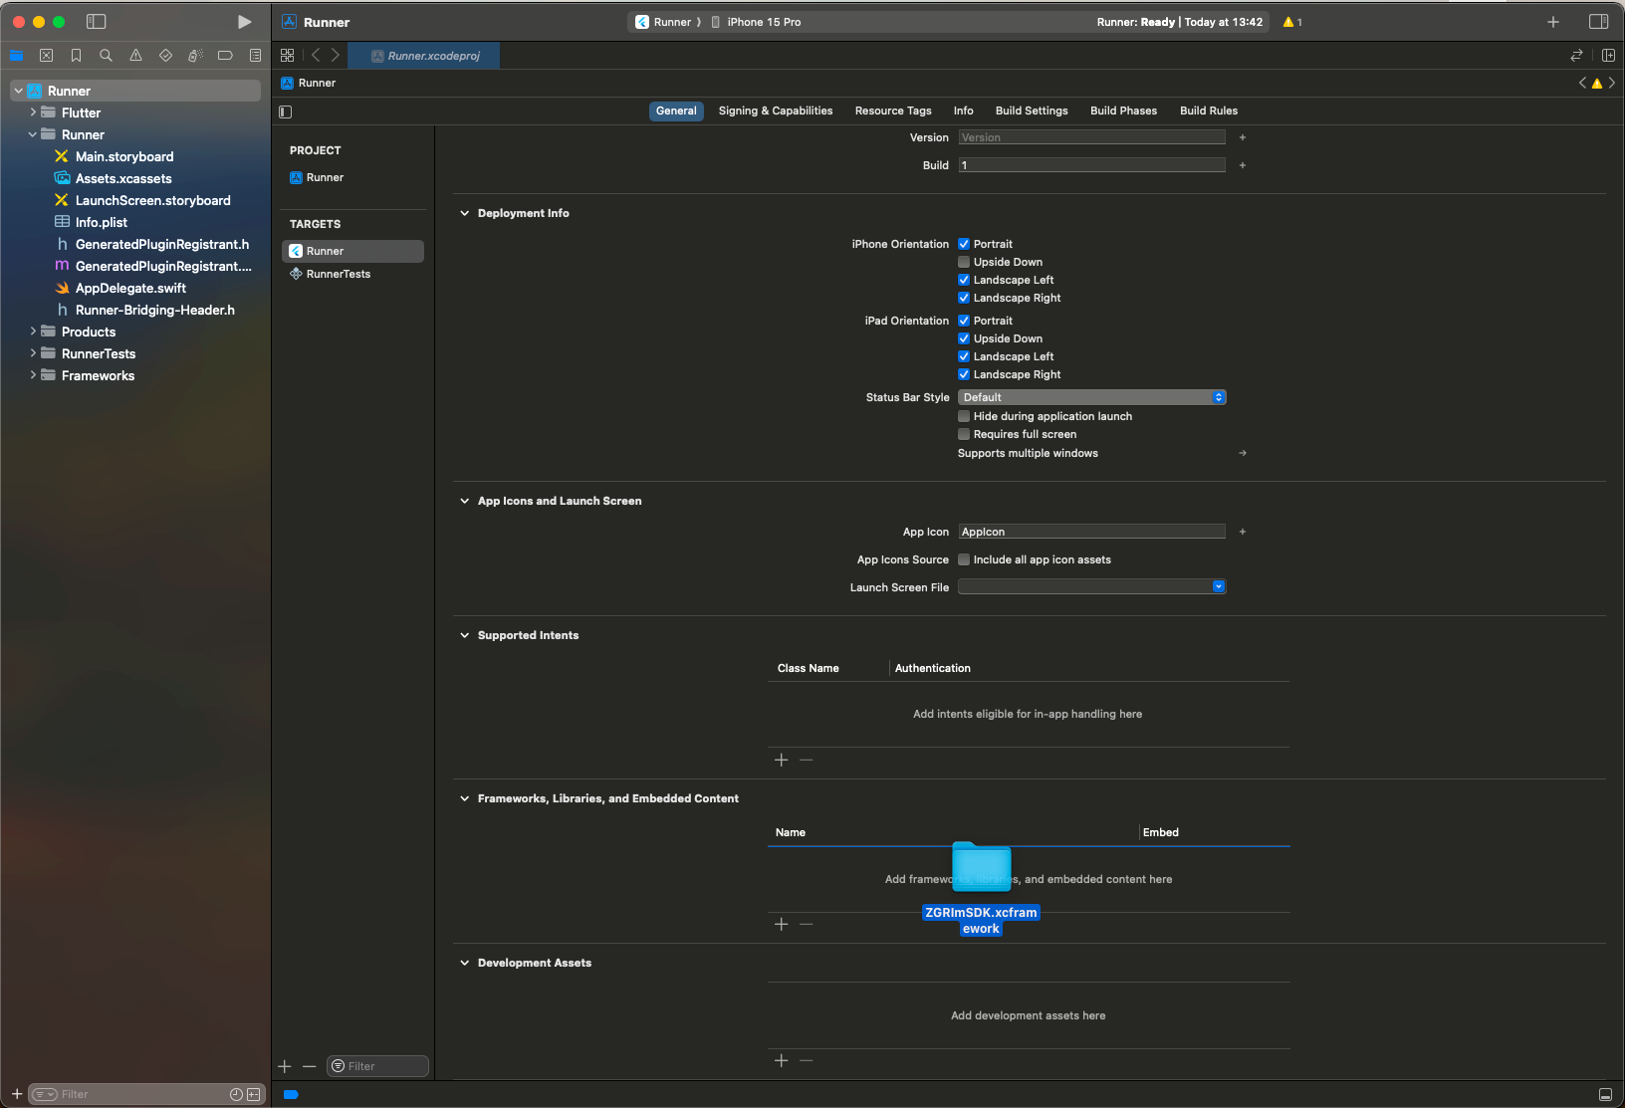This screenshot has width=1625, height=1108.
Task: Toggle the debug area at bottom right
Action: pyautogui.click(x=1605, y=1094)
